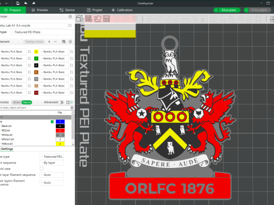Remove a filament with the minus icon
274x205 pixels.
[x=55, y=42]
